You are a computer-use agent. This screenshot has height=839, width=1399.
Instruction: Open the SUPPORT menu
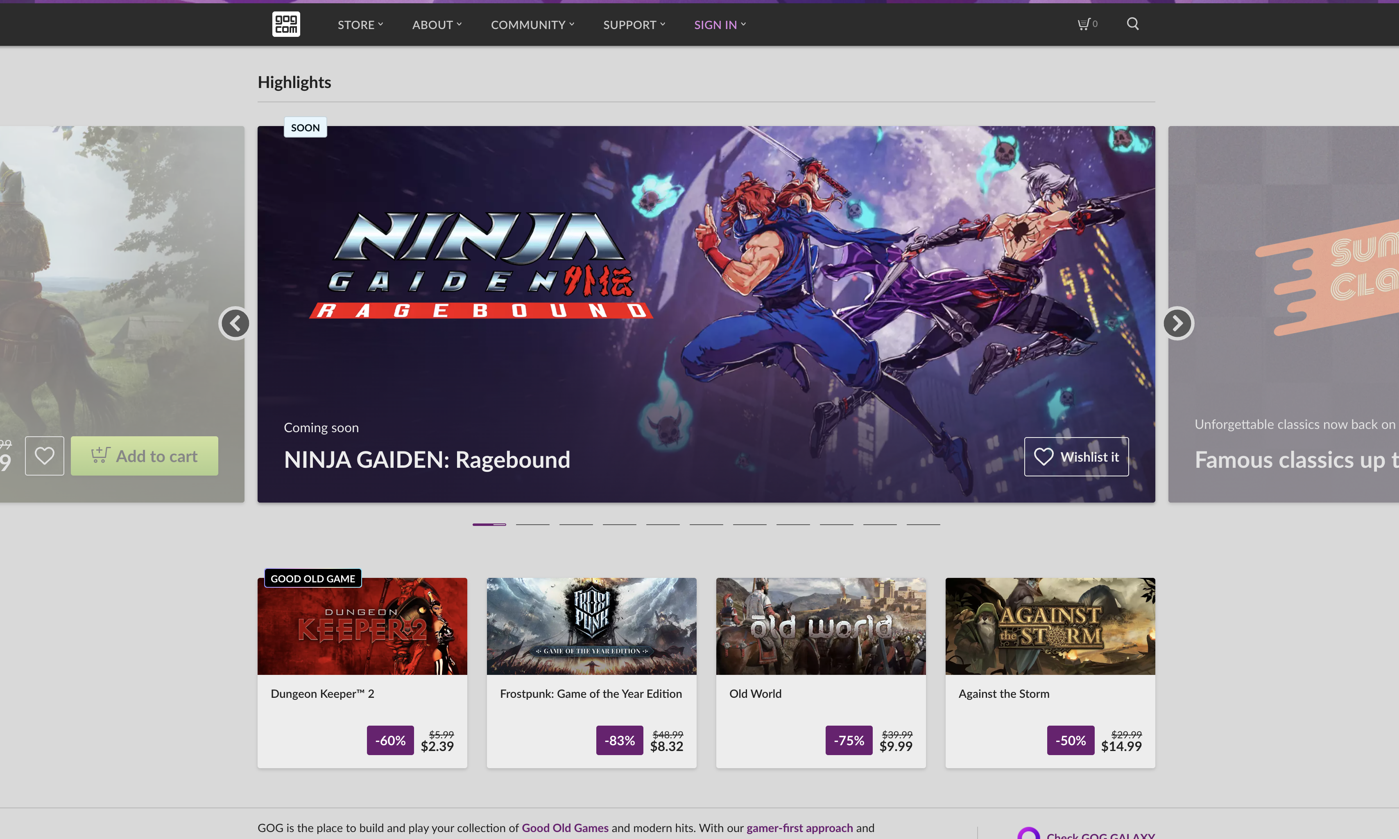634,25
